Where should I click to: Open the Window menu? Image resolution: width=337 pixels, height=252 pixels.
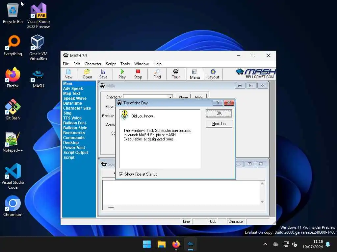(141, 64)
